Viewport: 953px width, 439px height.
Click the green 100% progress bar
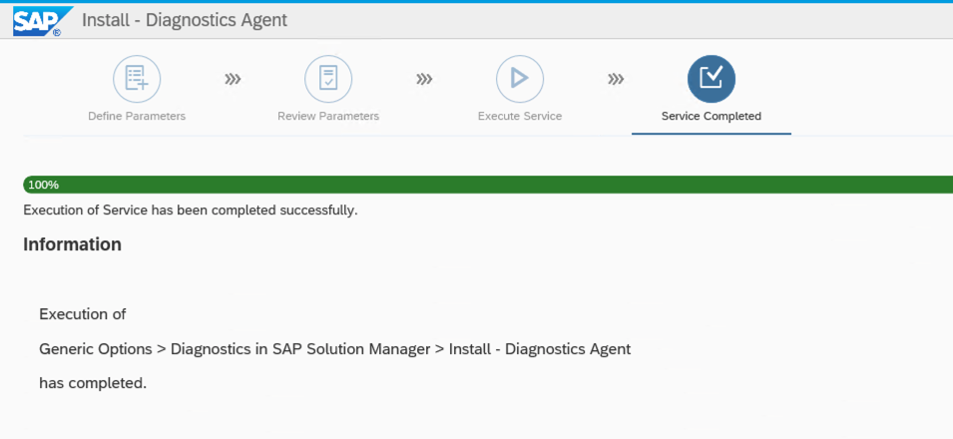[488, 185]
